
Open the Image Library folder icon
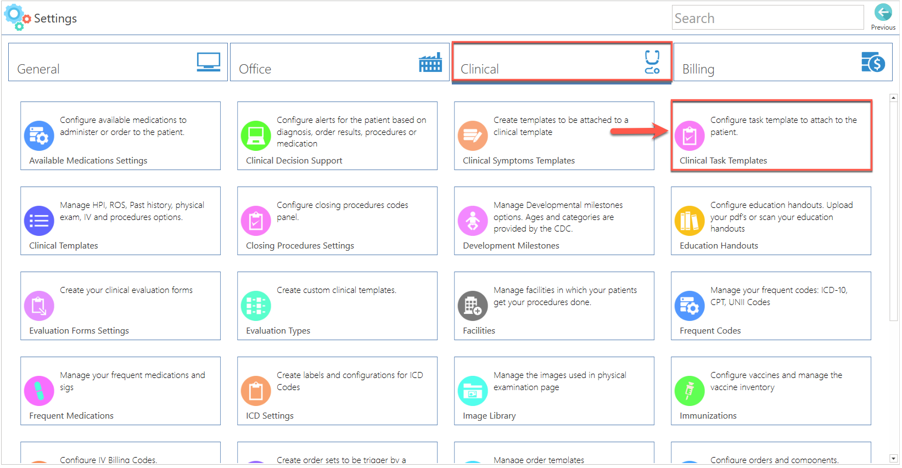(x=473, y=391)
